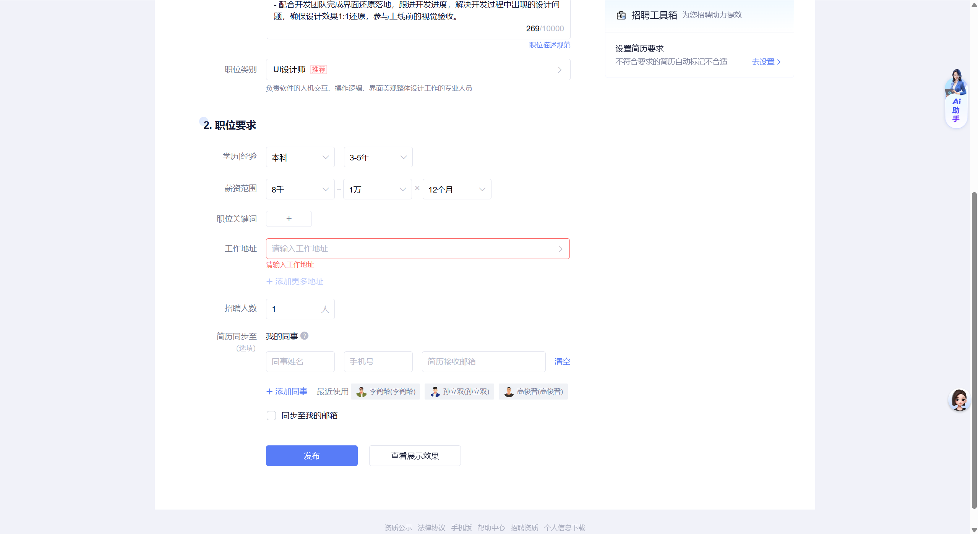Enable 同步至我的邮箱 checkbox
The height and width of the screenshot is (534, 978).
[271, 416]
